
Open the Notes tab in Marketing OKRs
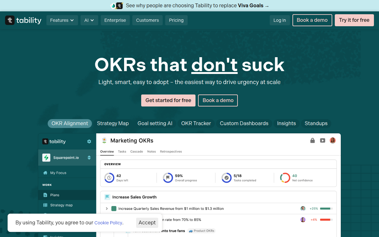152,152
